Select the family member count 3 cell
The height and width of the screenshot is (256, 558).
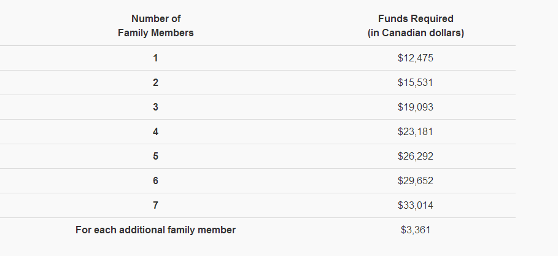coord(156,107)
